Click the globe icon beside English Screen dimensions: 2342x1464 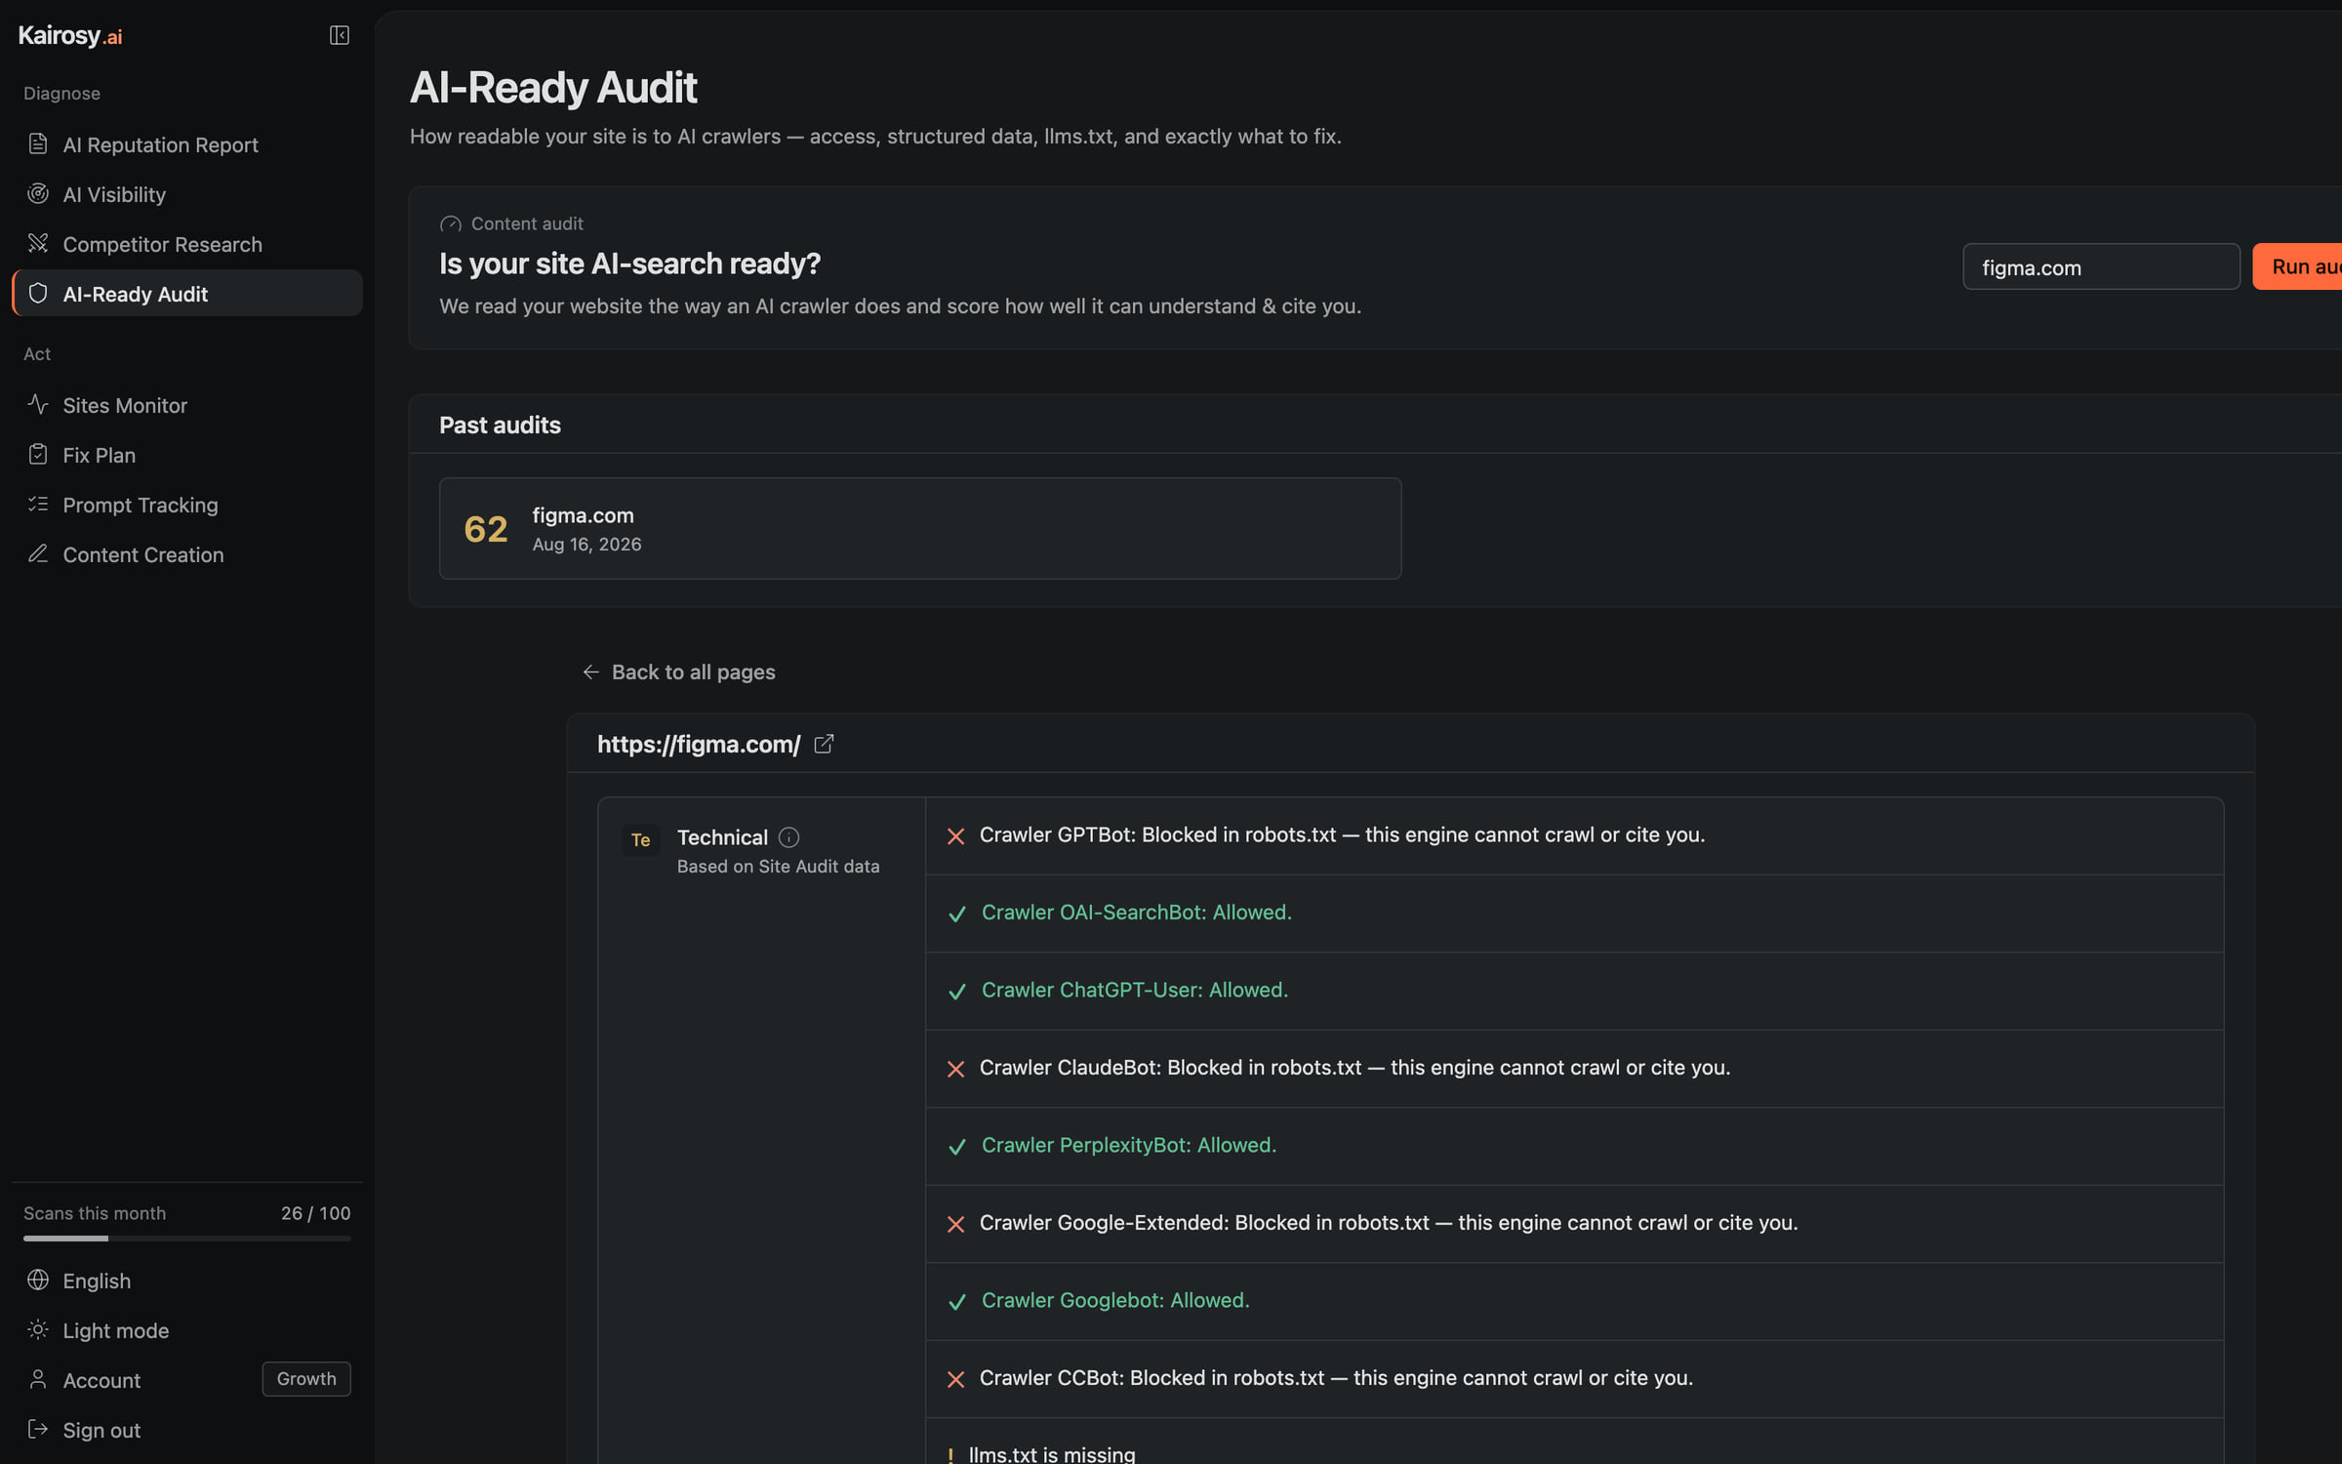(38, 1280)
